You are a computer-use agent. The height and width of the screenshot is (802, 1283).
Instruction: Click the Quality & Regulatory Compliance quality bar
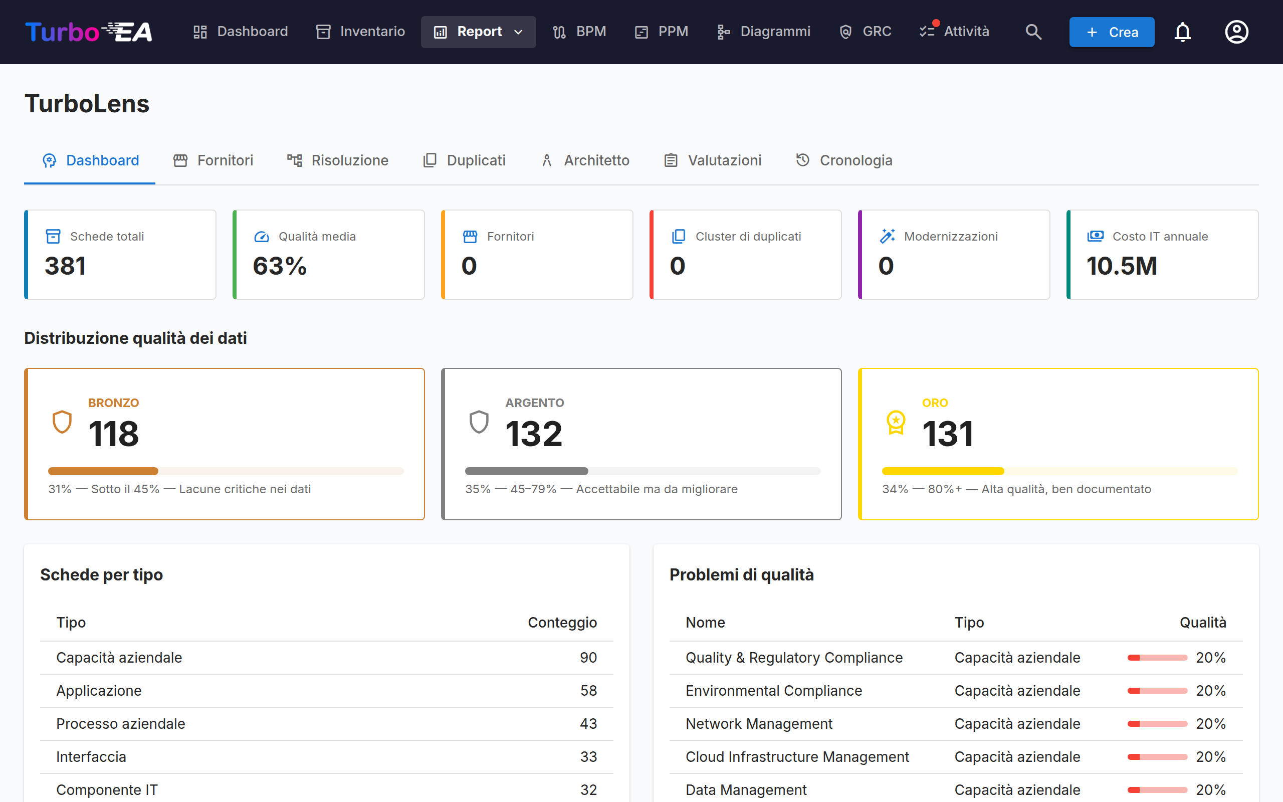[x=1157, y=658]
